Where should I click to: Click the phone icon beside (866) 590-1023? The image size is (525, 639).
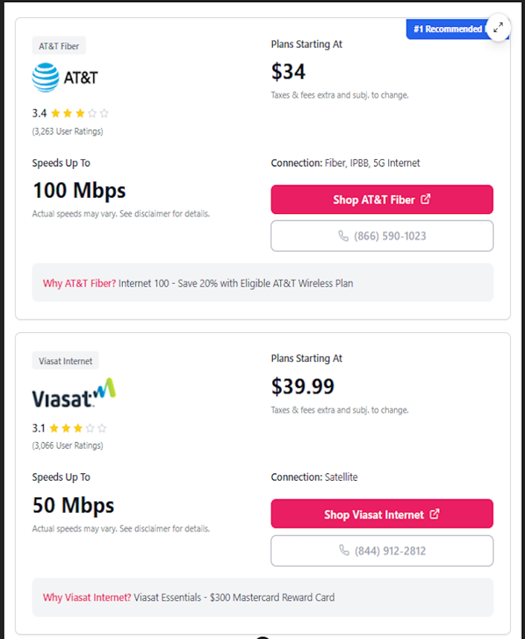[342, 236]
